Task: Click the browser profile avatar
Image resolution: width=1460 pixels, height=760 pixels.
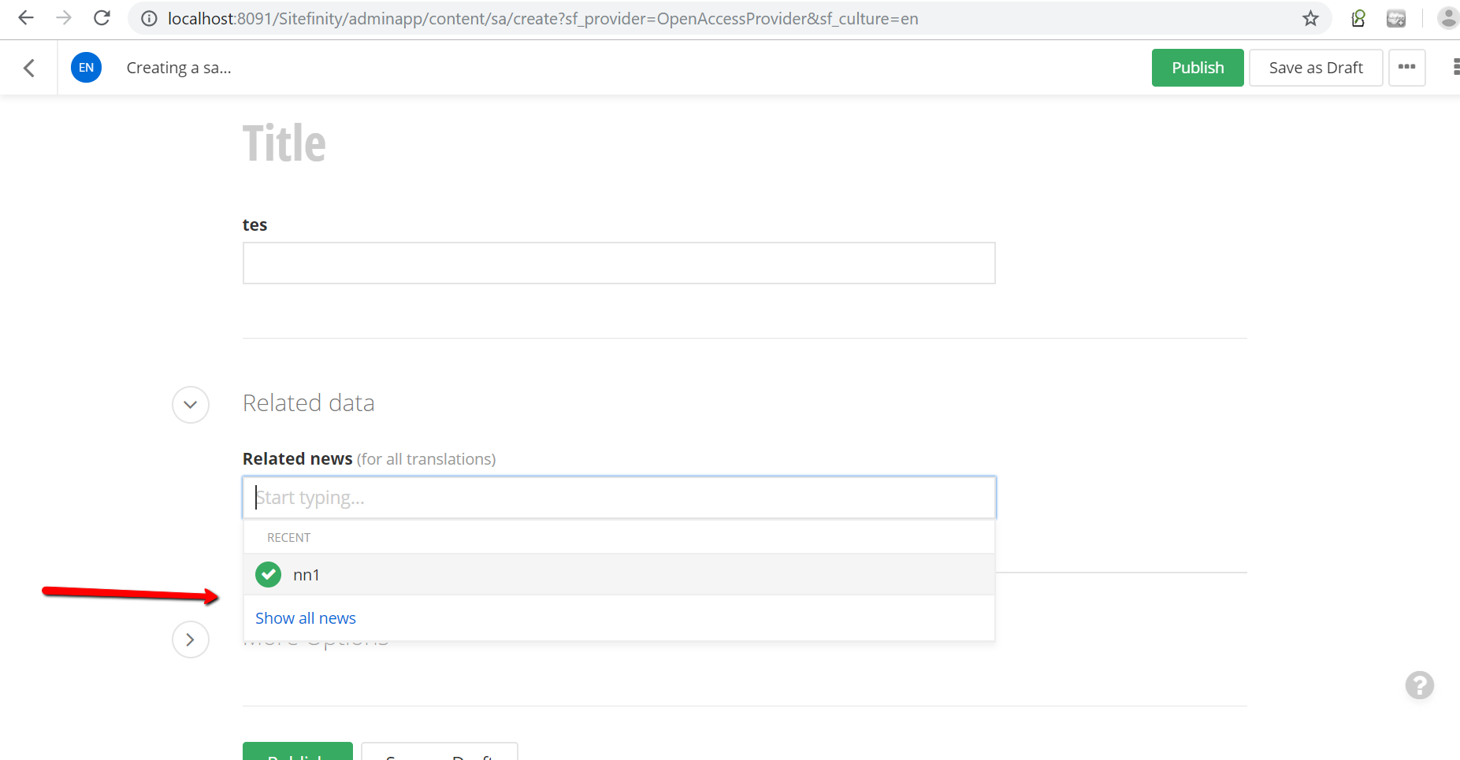Action: pos(1448,17)
